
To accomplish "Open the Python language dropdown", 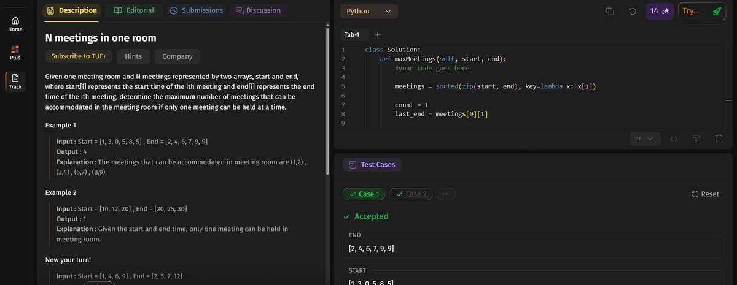I will tap(368, 11).
